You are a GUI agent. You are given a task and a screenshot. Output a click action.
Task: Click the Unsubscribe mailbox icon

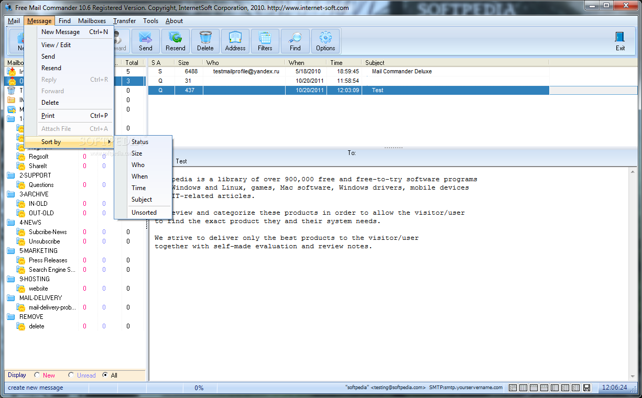click(20, 241)
